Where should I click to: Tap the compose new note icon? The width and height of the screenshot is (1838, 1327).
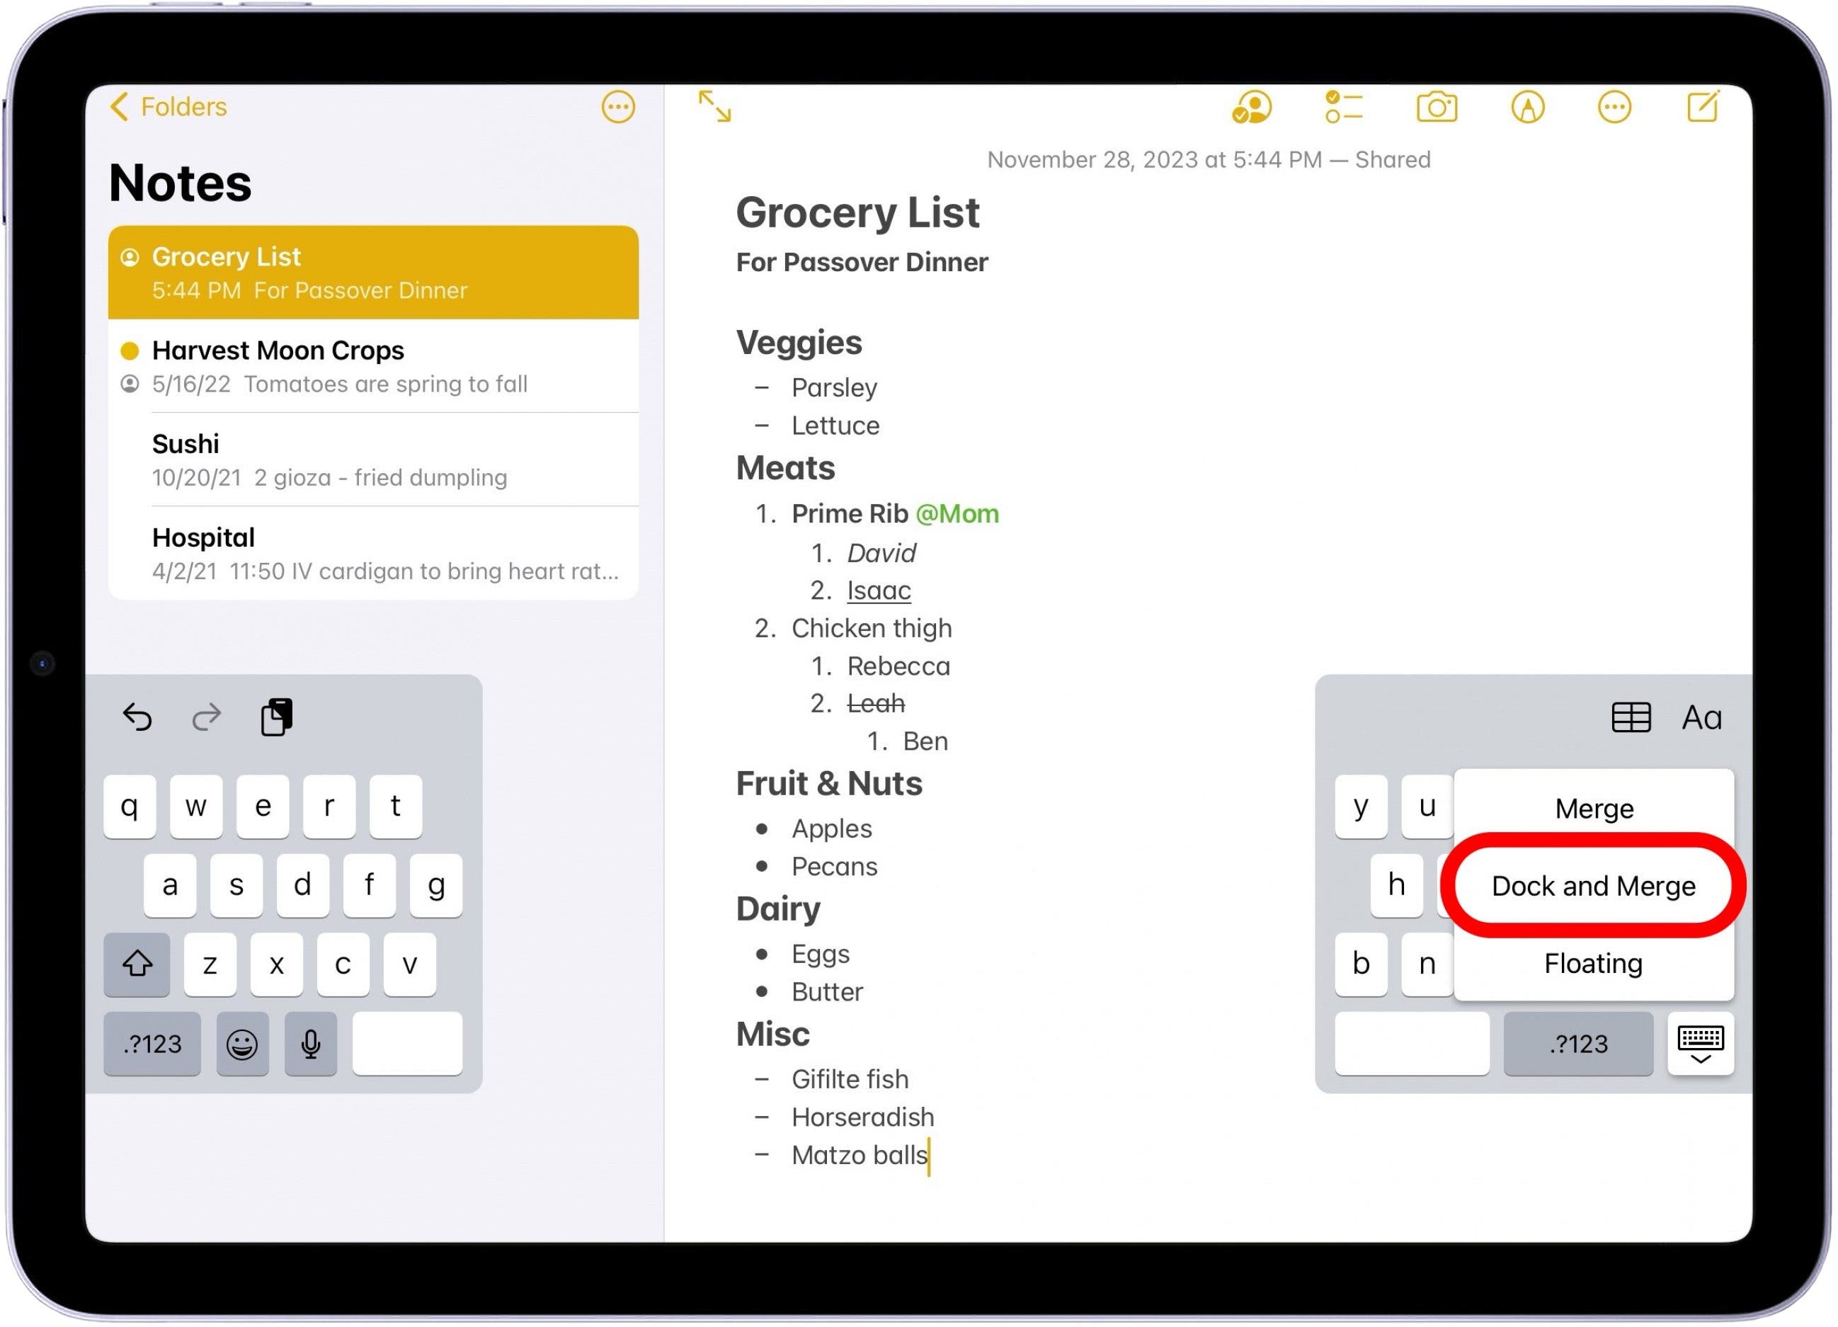click(1703, 106)
